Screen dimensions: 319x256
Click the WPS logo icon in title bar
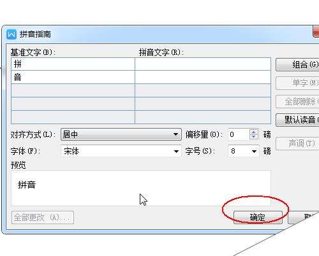coord(11,34)
